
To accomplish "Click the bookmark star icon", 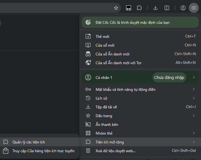I will 116,8.
